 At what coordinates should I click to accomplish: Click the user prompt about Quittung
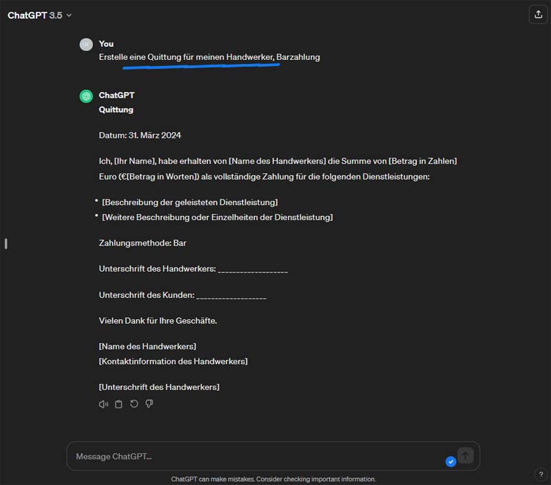[209, 57]
